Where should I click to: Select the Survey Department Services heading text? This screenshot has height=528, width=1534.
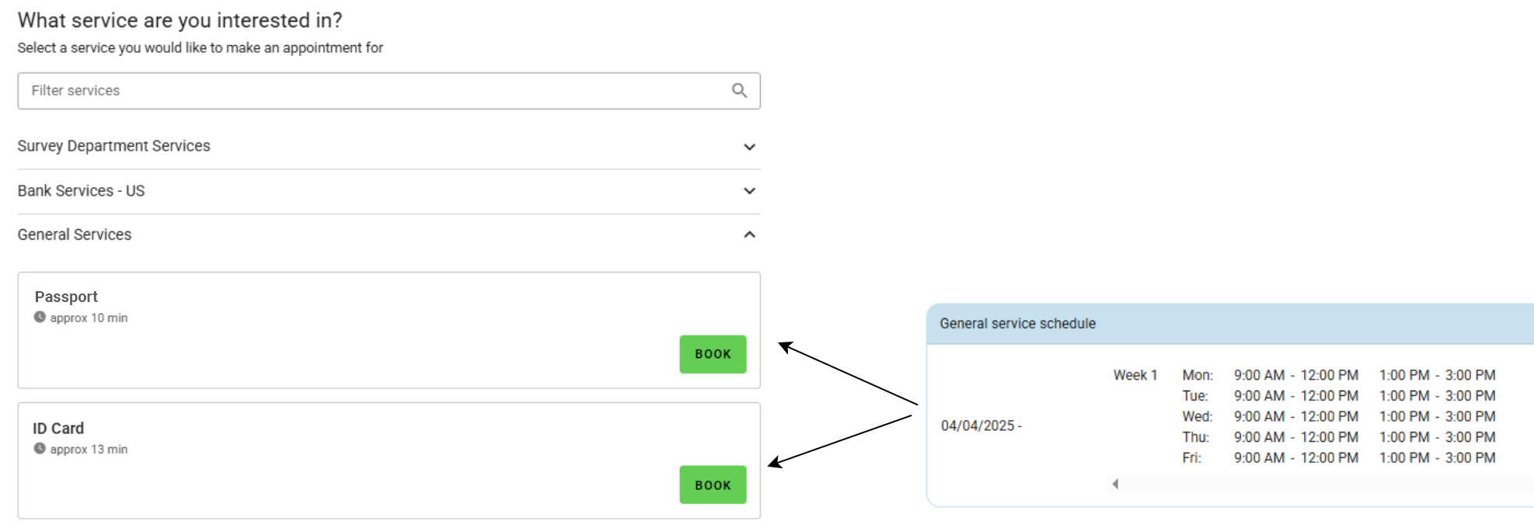pyautogui.click(x=113, y=146)
